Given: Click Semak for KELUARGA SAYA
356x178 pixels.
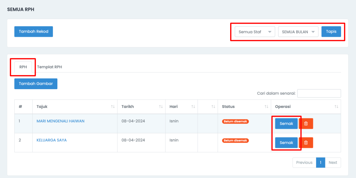Looking at the screenshot, I should [286, 143].
